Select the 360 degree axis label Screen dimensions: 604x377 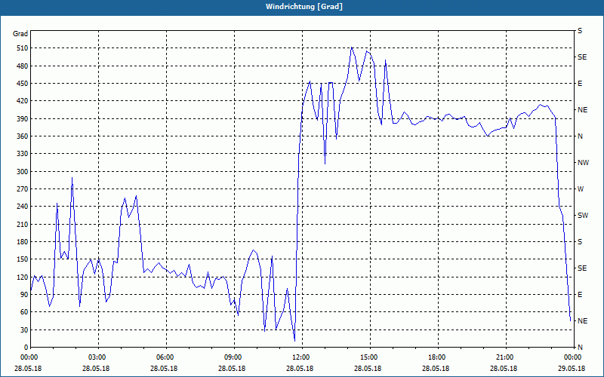pos(22,136)
